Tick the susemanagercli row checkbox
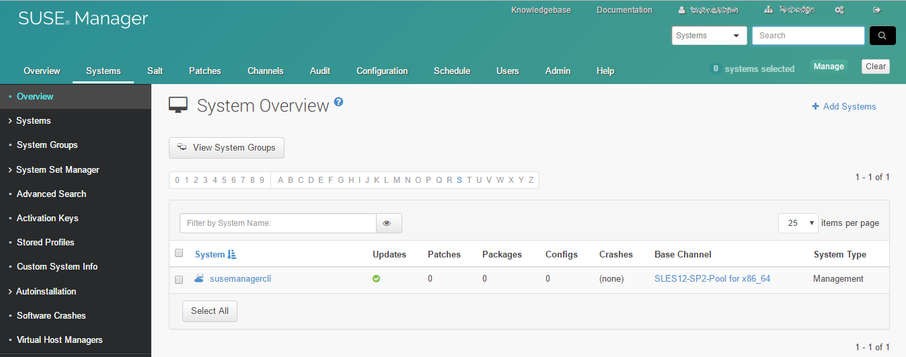The image size is (906, 357). click(179, 279)
